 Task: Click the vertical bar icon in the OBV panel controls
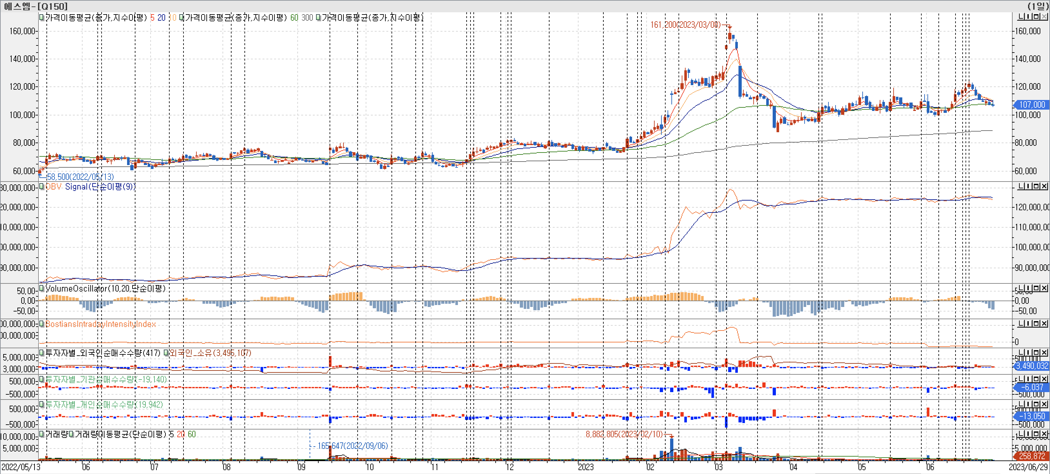pyautogui.click(x=1028, y=186)
